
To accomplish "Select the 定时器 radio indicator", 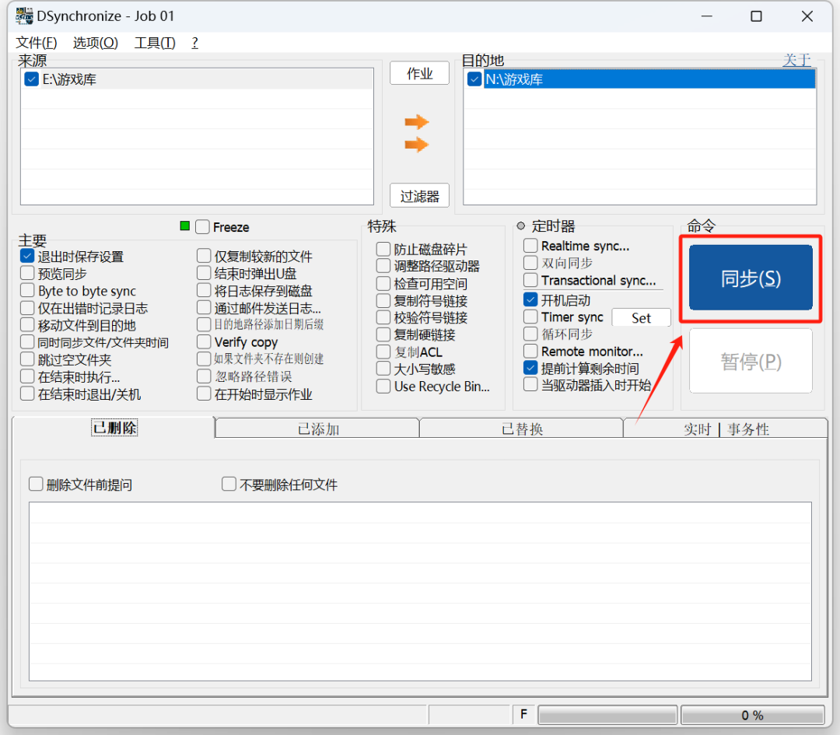I will [x=520, y=226].
